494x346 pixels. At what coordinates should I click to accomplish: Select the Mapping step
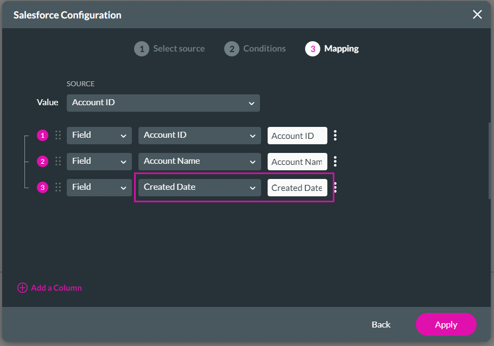332,49
